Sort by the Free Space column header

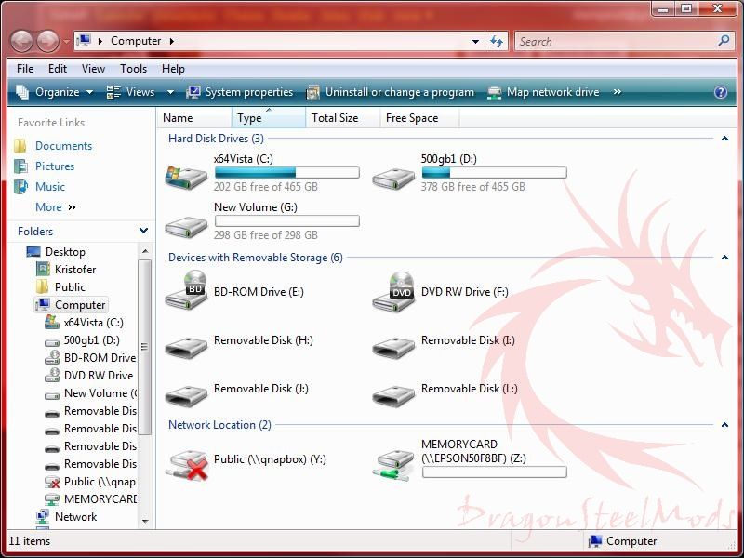click(x=411, y=118)
